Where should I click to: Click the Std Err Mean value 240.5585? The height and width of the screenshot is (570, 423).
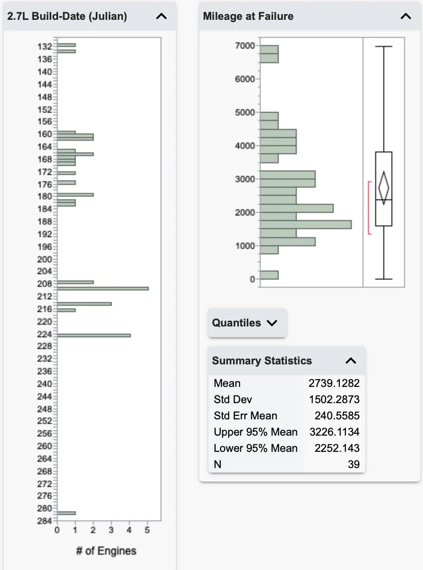coord(337,416)
